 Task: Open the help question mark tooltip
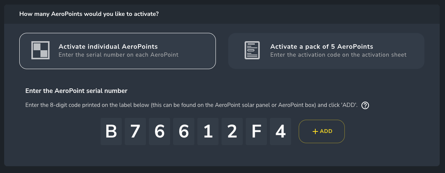365,105
